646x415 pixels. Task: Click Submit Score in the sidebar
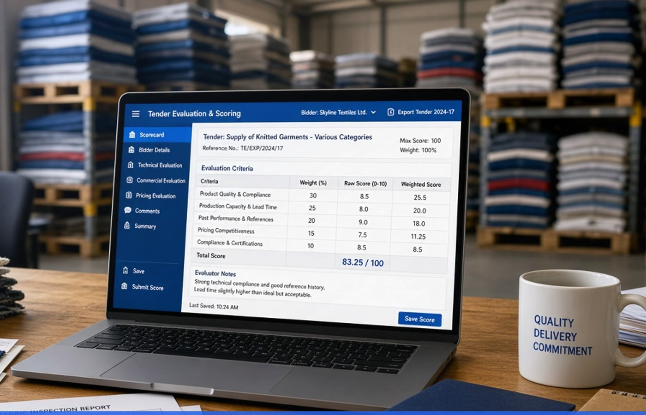click(148, 287)
